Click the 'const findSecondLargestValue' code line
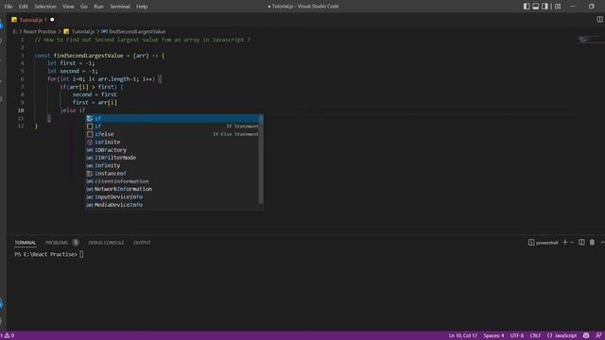This screenshot has height=340, width=605. (99, 56)
